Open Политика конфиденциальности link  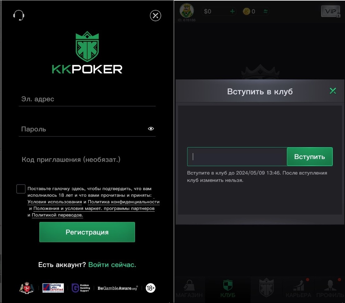point(124,202)
